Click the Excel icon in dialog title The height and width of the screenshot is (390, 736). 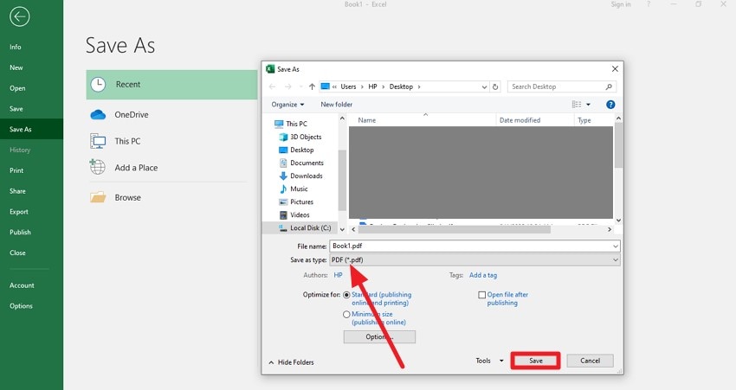270,69
